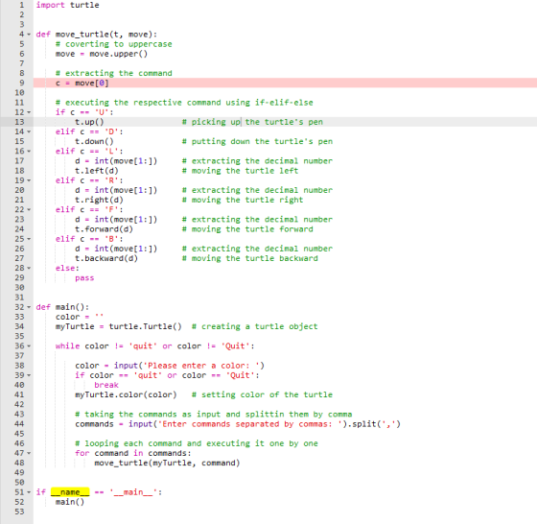This screenshot has width=537, height=524.
Task: Collapse the for command loop fold arrow
Action: point(29,453)
